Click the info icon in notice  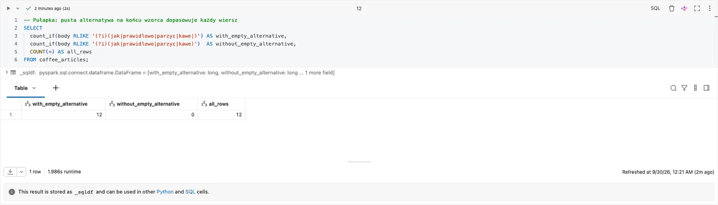[12, 192]
